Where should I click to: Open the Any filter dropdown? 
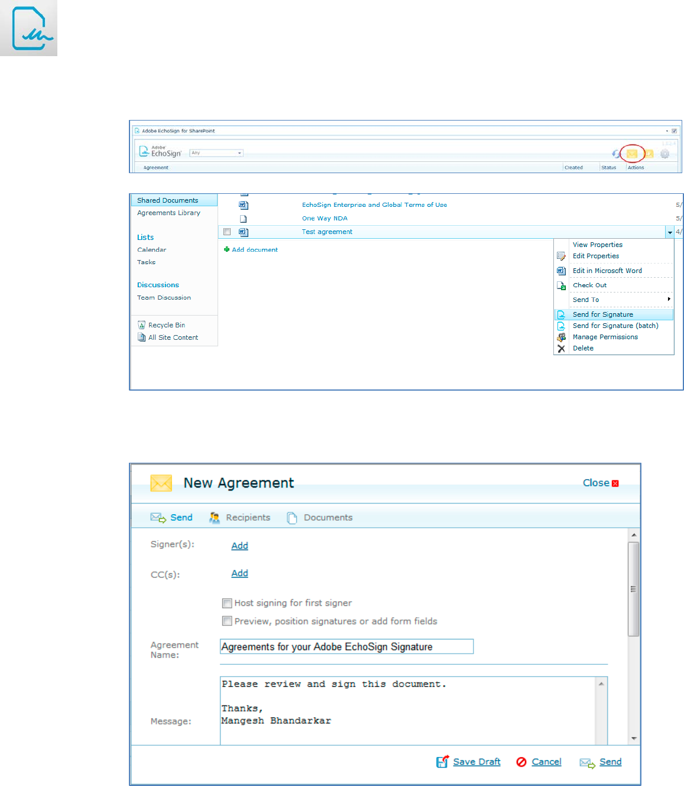pos(216,153)
